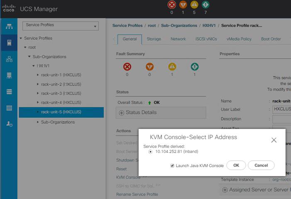Click green Overall Status arrow icon
Image resolution: width=291 pixels, height=199 pixels.
(x=149, y=103)
